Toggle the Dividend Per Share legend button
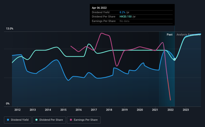The height and width of the screenshot is (127, 205). (x=49, y=120)
